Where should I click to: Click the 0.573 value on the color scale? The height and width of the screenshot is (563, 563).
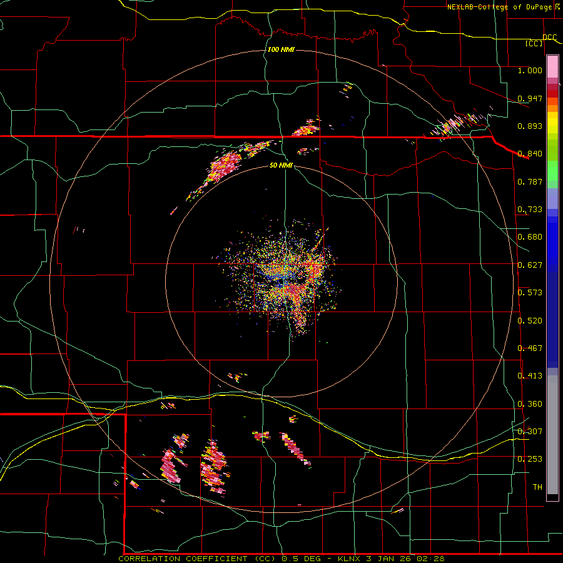pyautogui.click(x=530, y=293)
